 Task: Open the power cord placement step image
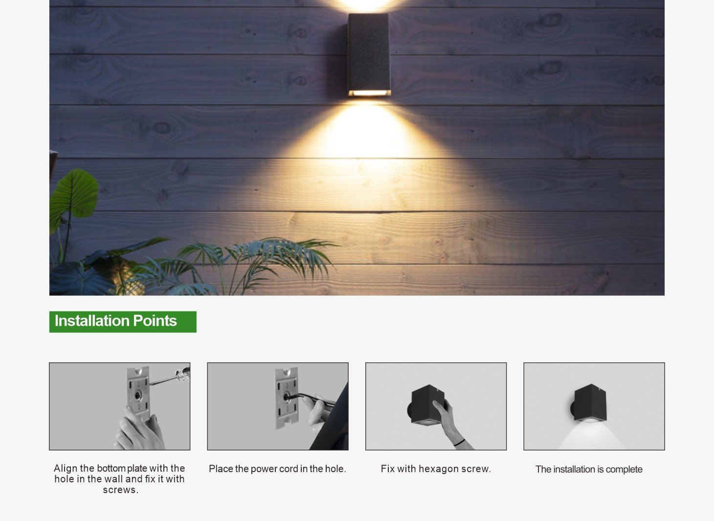[x=278, y=406]
